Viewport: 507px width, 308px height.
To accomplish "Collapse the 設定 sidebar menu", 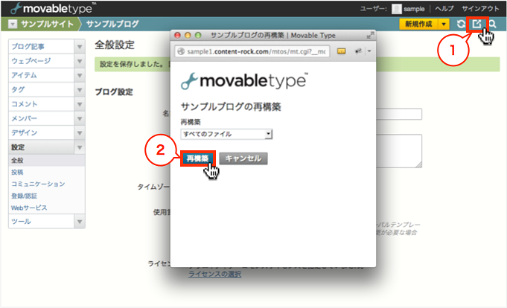I will 42,147.
